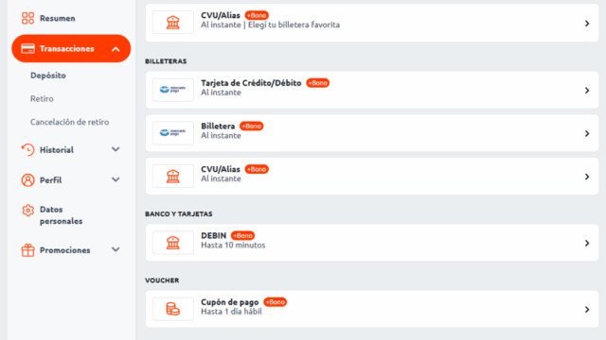The width and height of the screenshot is (606, 340).
Task: Click the DEBIN bank icon
Action: point(173,243)
